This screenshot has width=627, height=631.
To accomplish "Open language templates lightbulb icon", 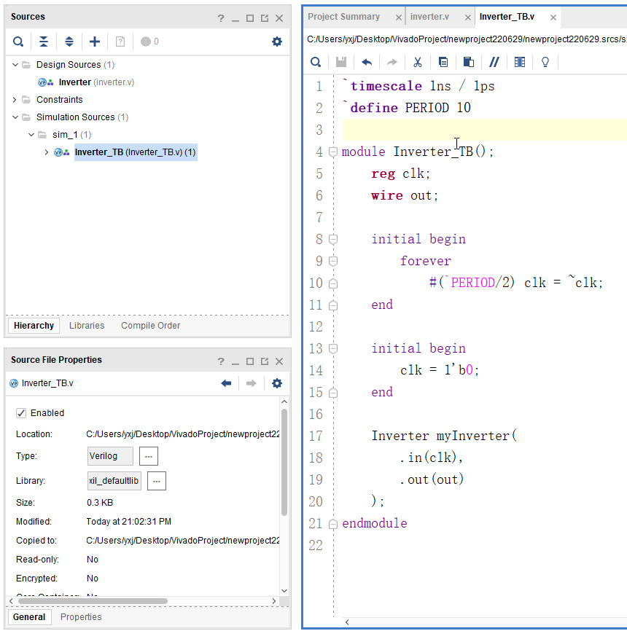I will coord(545,62).
